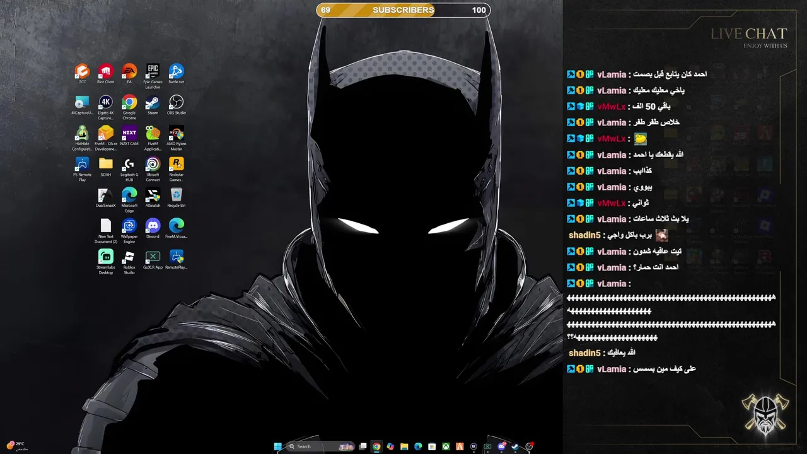Image resolution: width=807 pixels, height=454 pixels.
Task: Launch Logitech G HUB shortcut
Action: point(129,169)
